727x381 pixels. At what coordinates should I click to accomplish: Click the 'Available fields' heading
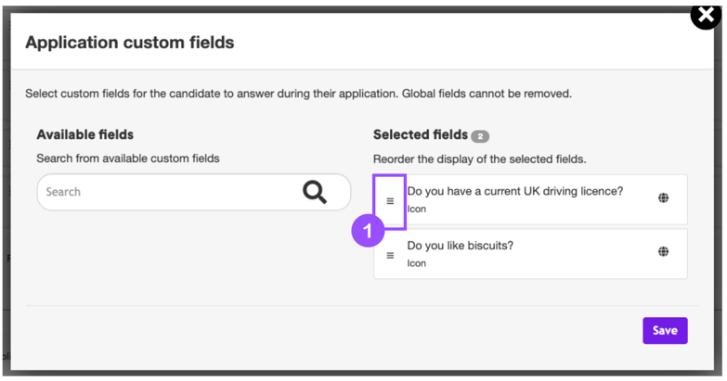(85, 135)
